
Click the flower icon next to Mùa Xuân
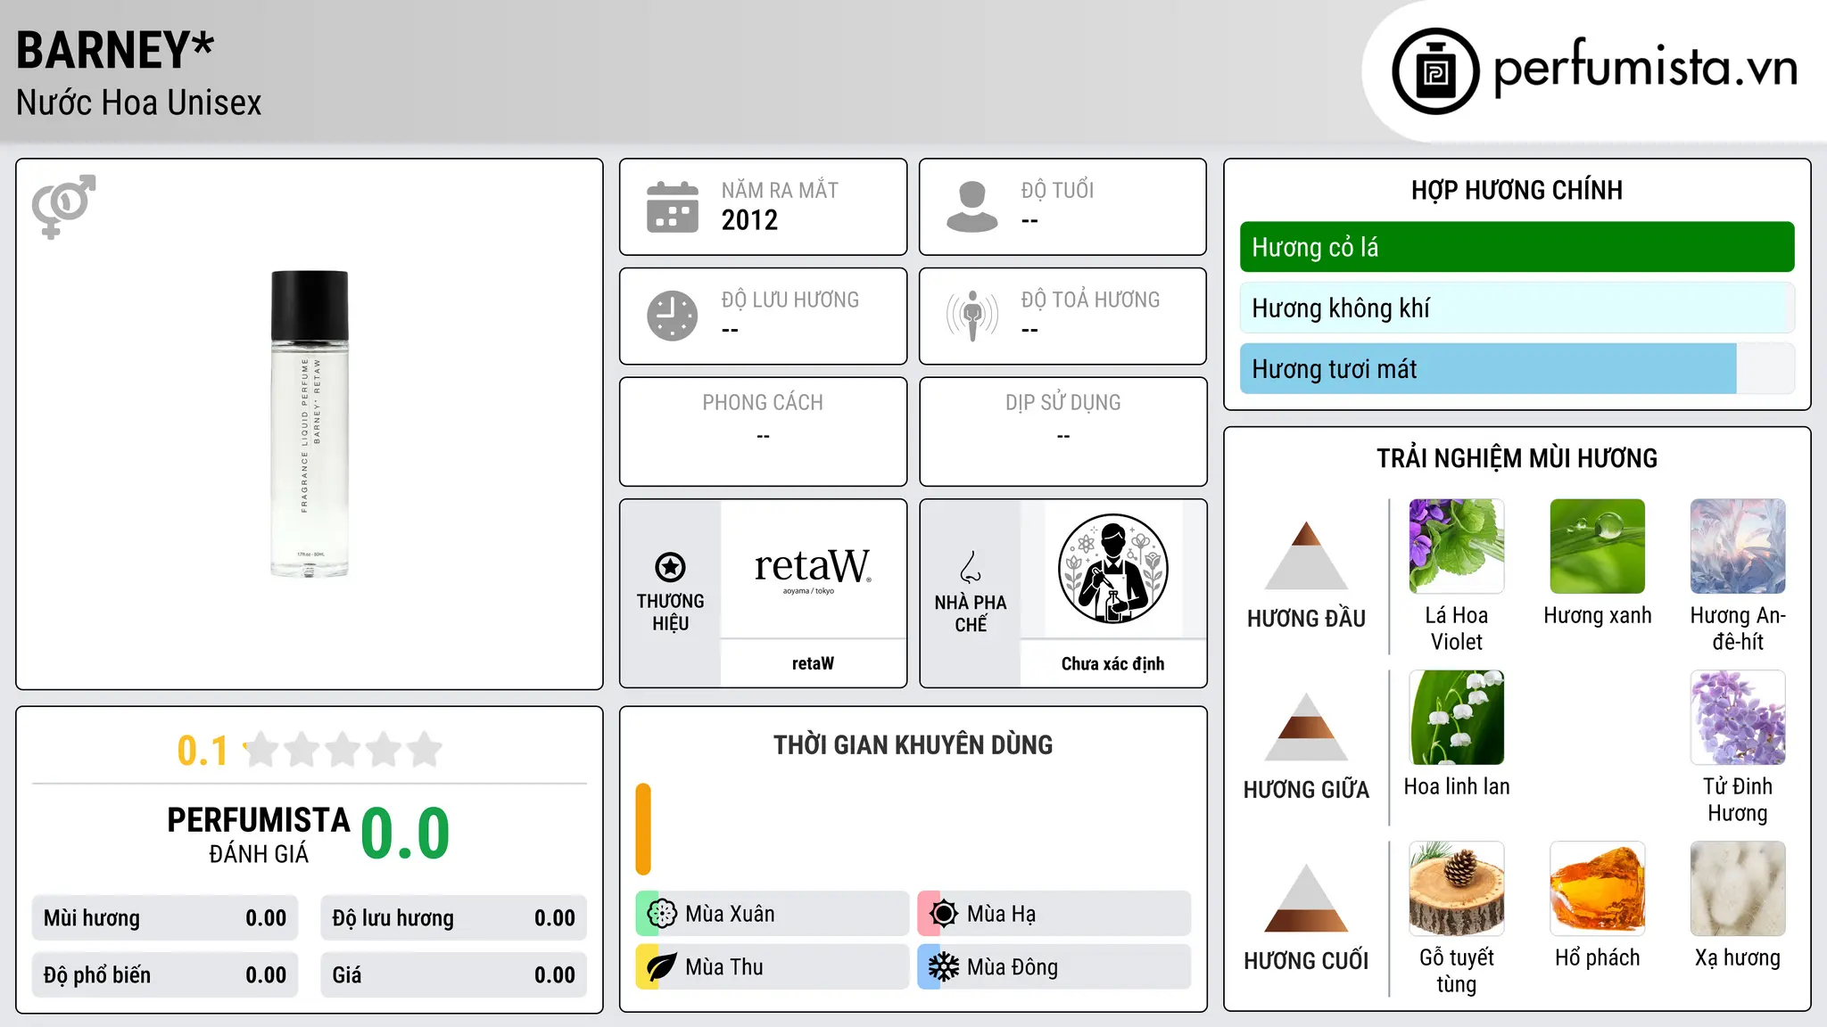point(662,914)
